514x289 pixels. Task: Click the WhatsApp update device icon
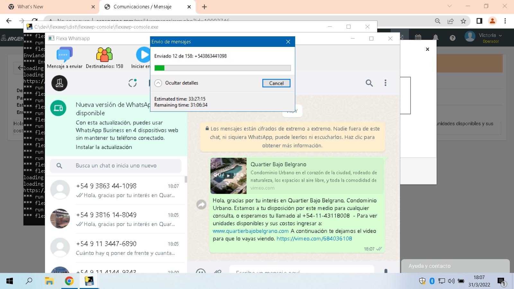pos(58,108)
